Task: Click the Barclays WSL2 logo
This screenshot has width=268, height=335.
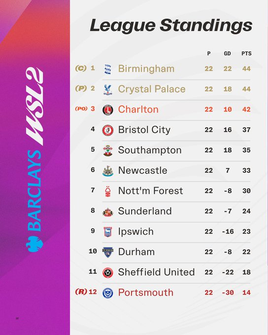Action: (x=34, y=160)
